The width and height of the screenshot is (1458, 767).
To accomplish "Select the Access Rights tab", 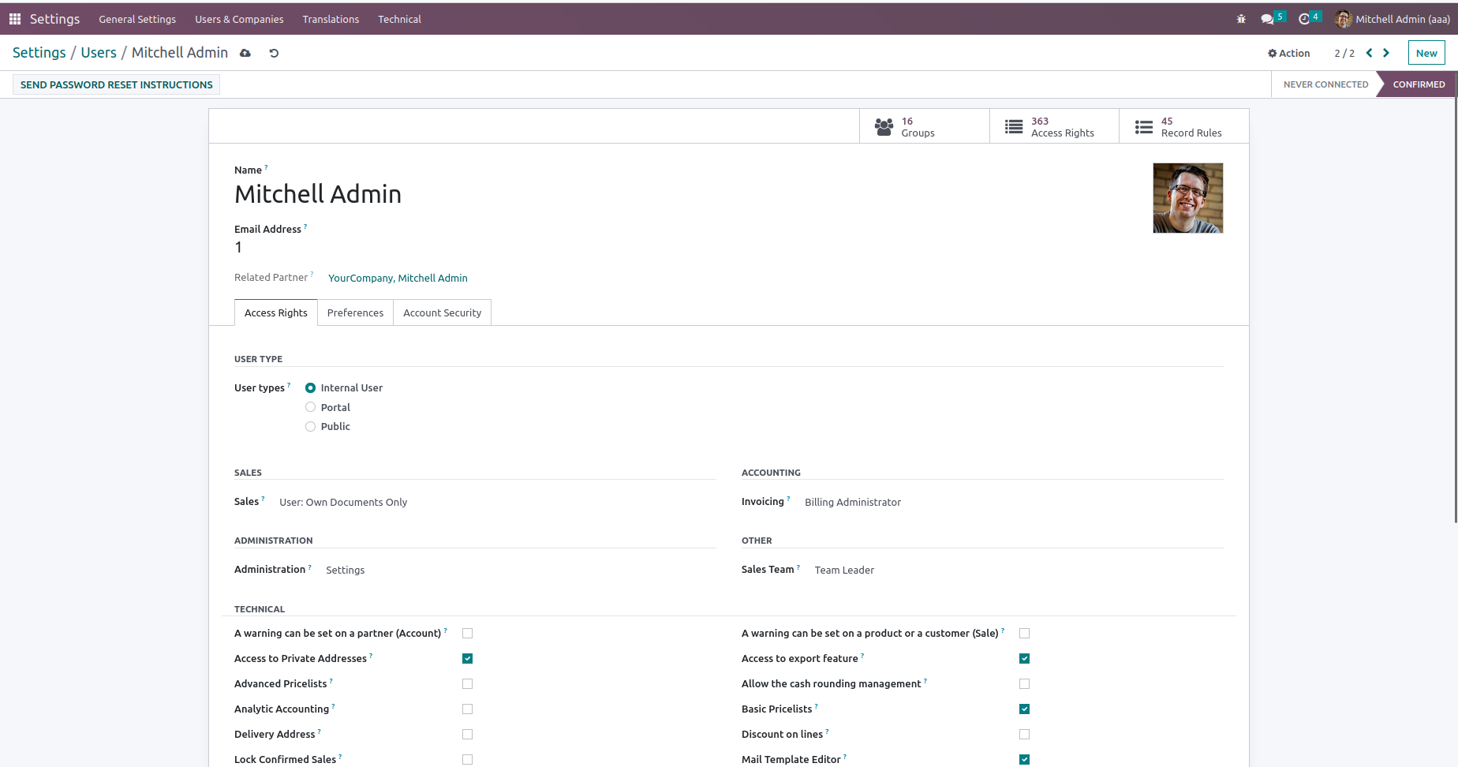I will point(276,312).
